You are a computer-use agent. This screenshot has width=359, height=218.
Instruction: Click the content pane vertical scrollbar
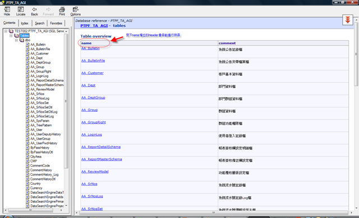click(x=356, y=54)
